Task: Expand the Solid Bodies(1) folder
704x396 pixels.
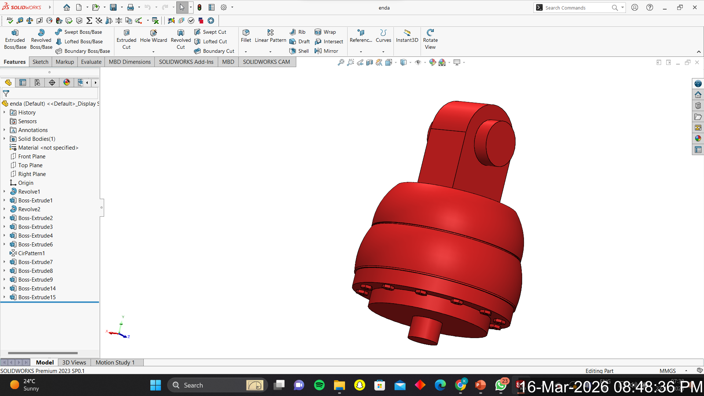Action: point(4,139)
